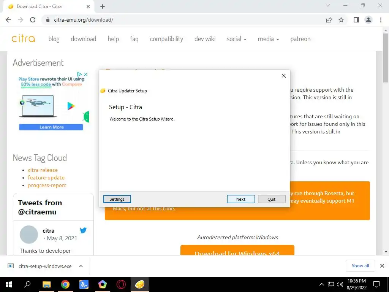Show hidden system tray icons

[x=321, y=284]
